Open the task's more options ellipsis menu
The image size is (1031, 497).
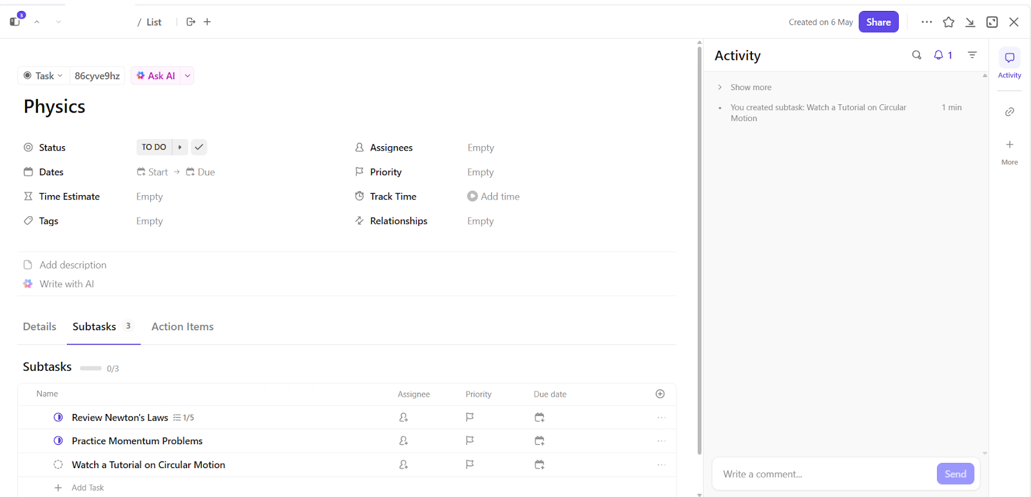click(x=927, y=22)
